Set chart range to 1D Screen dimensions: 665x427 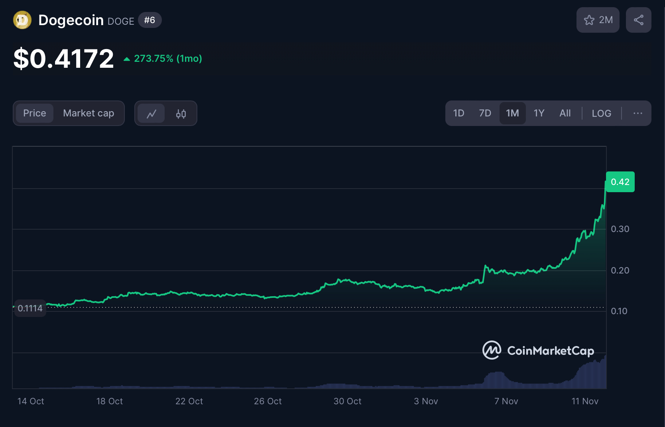point(459,113)
